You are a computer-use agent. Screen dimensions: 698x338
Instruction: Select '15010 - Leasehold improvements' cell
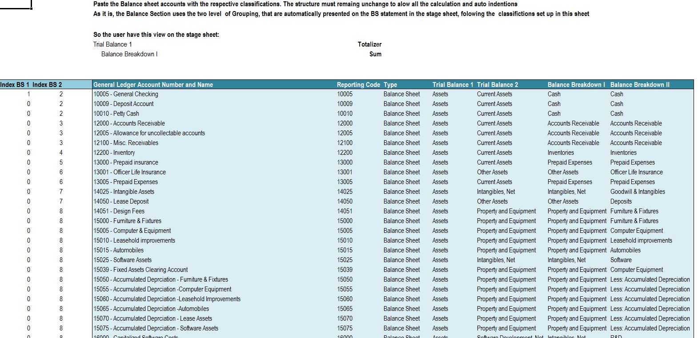134,240
